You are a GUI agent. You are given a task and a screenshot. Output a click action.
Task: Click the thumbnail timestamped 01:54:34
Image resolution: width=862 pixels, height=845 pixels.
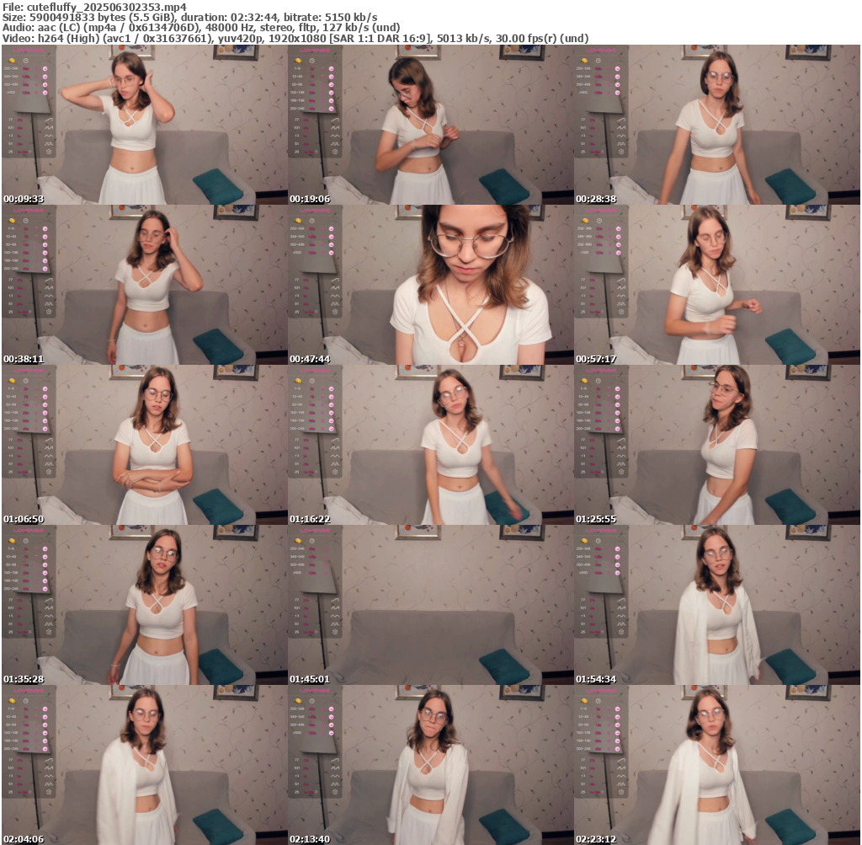[716, 605]
